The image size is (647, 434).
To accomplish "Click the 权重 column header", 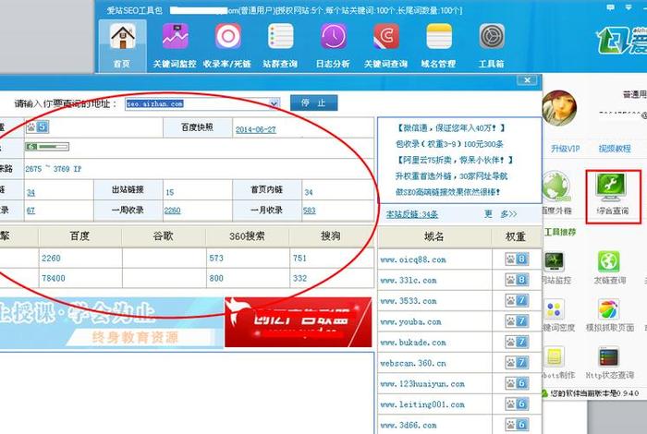I will [516, 236].
